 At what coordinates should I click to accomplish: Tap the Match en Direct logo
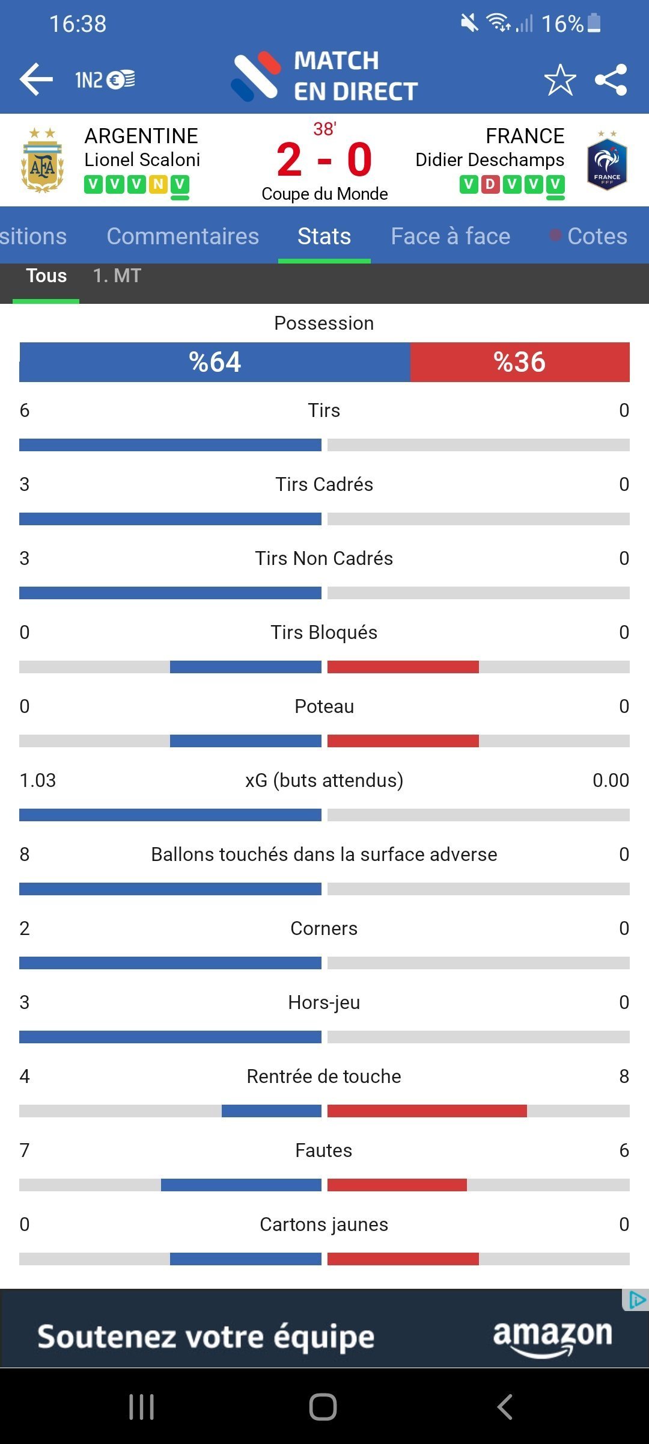324,76
